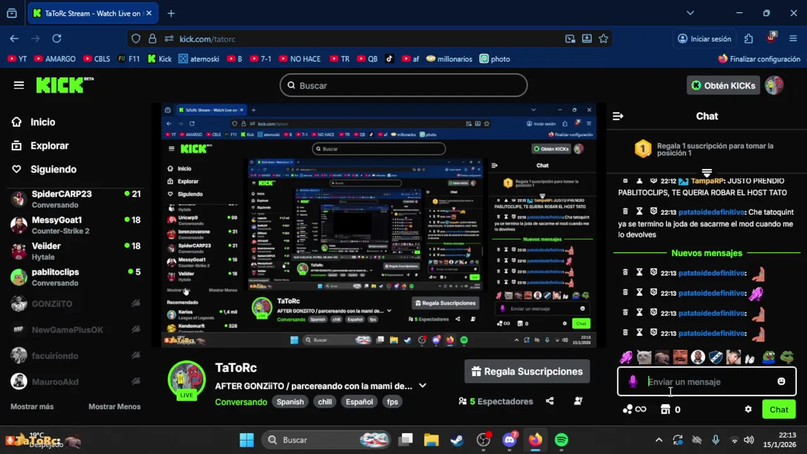Open the channel shop icon
Screen dimensions: 807x454
coord(665,409)
